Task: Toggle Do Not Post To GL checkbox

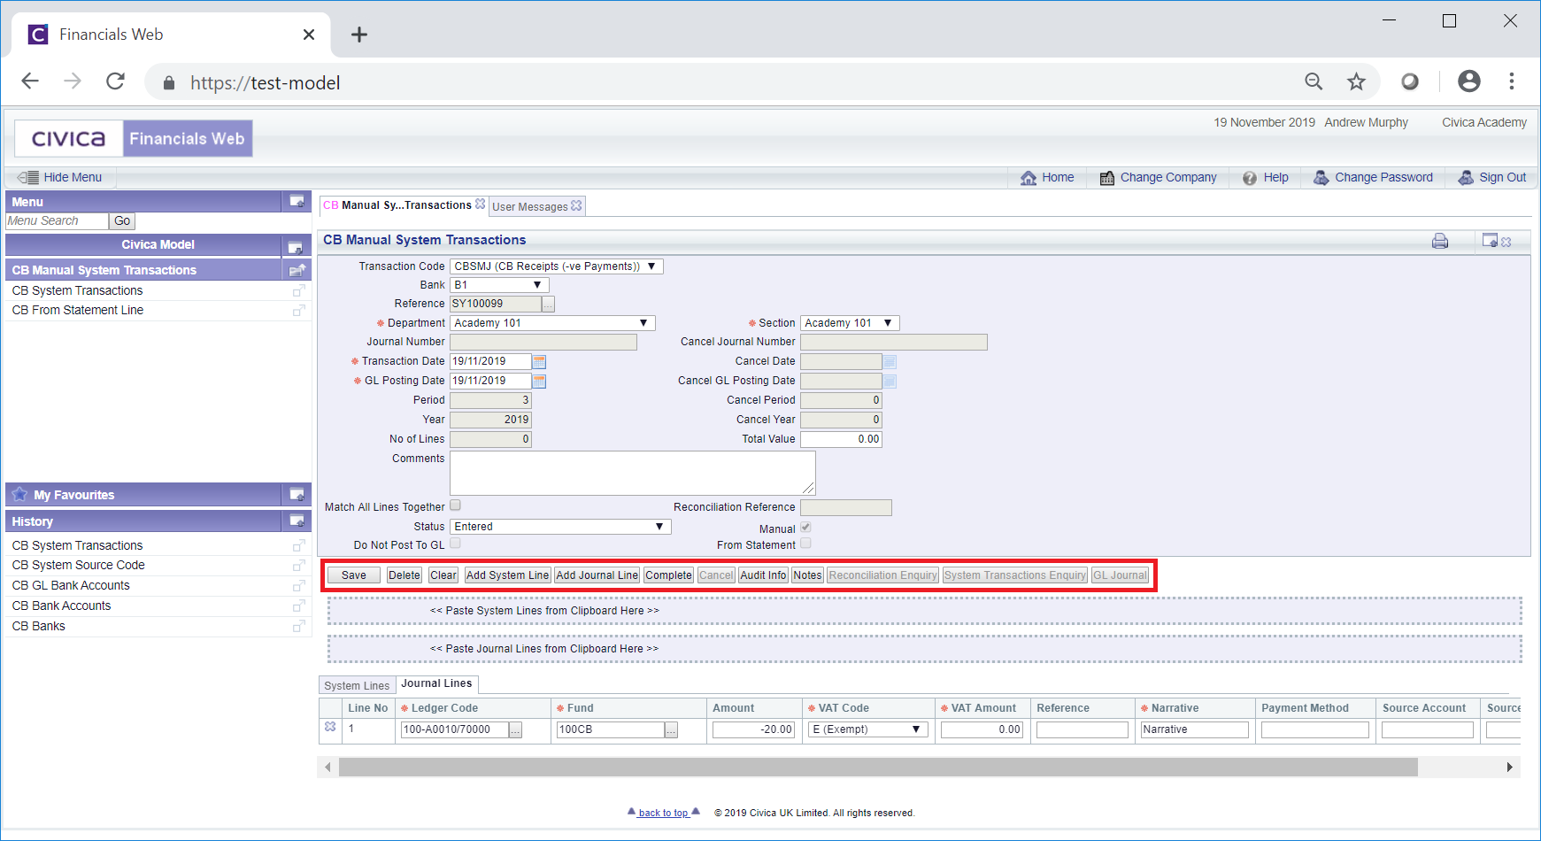Action: (455, 544)
